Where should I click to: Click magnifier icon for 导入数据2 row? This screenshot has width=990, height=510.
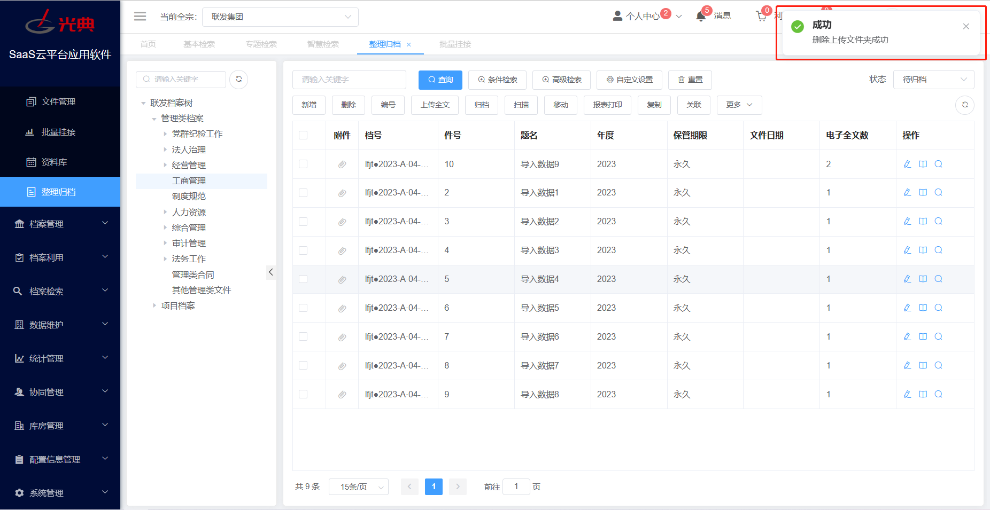pos(938,221)
